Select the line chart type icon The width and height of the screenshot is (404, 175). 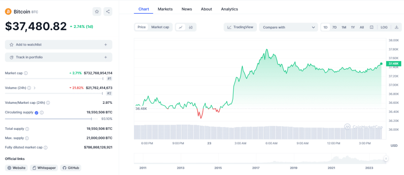(181, 27)
